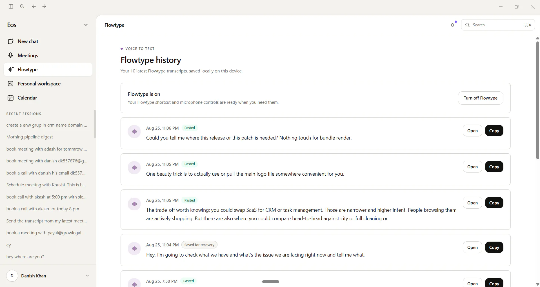Screen dimensions: 540x287
Task: Open session 'book call with akash at 5:00 pm'
Action: click(47, 197)
